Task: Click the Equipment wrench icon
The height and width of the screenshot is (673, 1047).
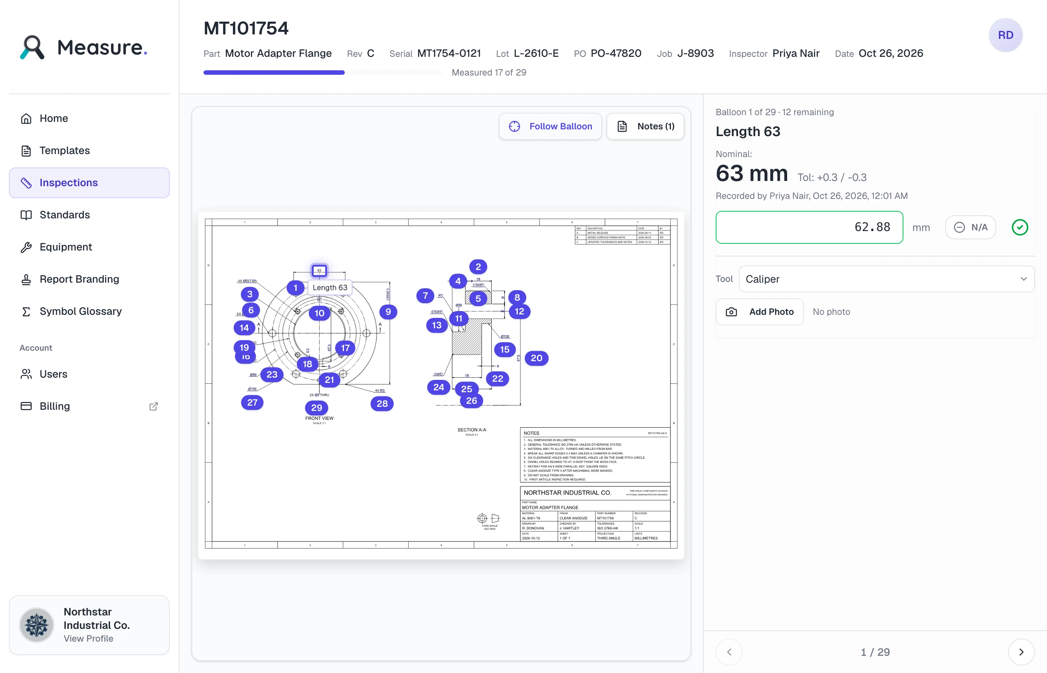Action: 26,247
